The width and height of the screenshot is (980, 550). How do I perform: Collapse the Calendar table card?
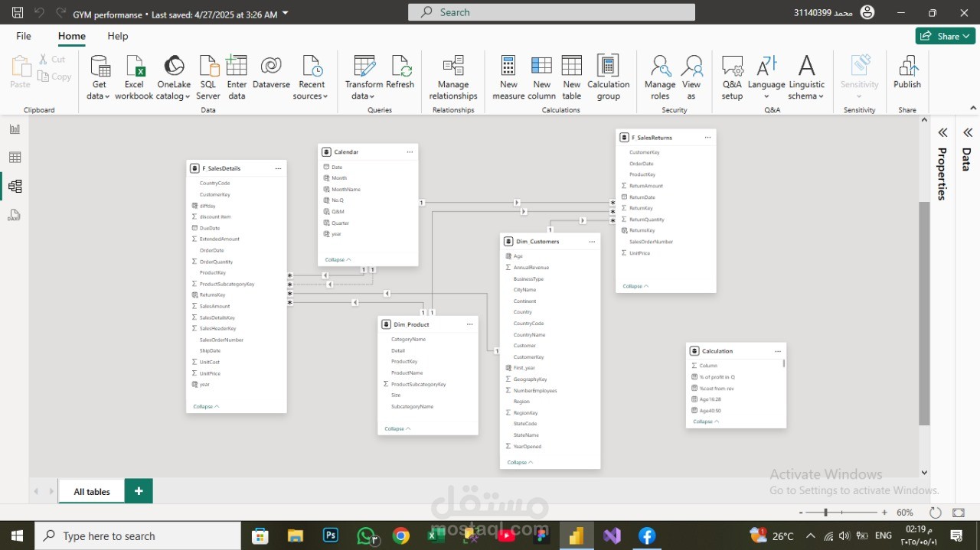[338, 260]
